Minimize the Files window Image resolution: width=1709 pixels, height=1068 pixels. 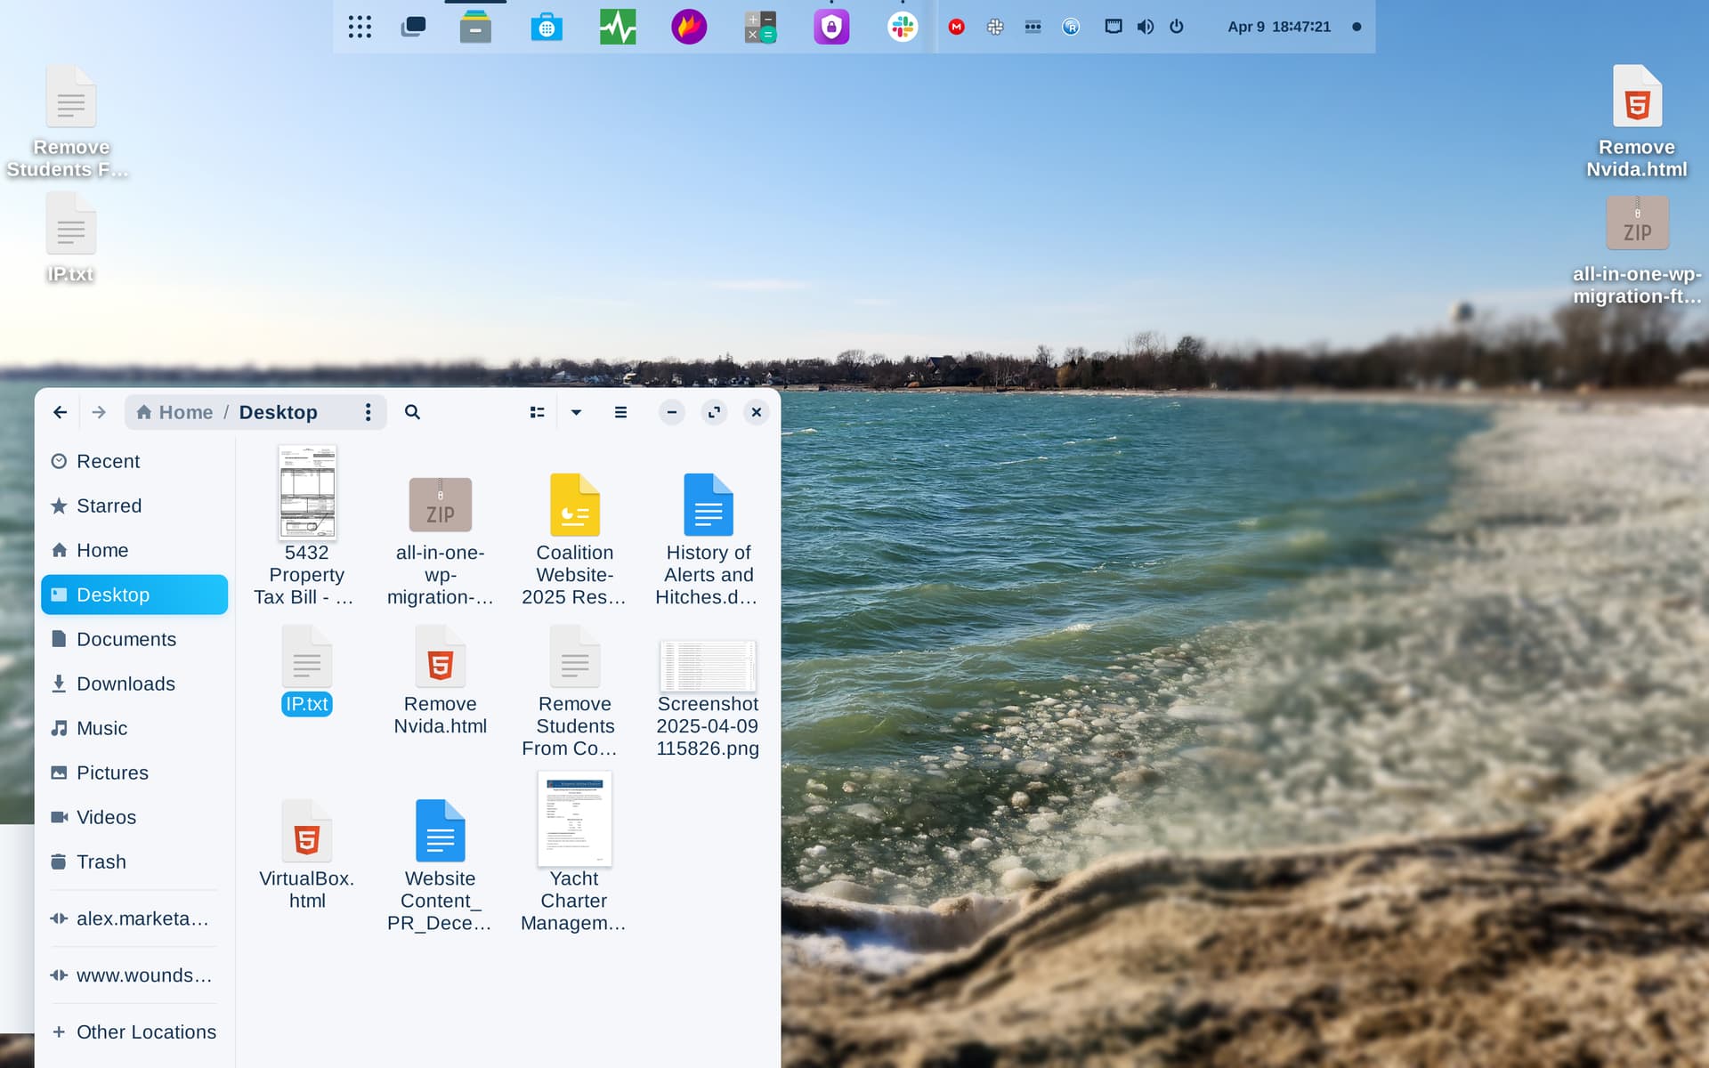click(x=672, y=412)
